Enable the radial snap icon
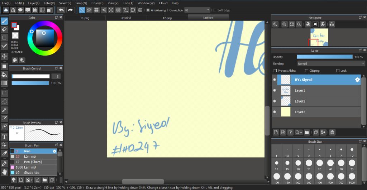The height and width of the screenshot is (190, 367). click(x=111, y=10)
